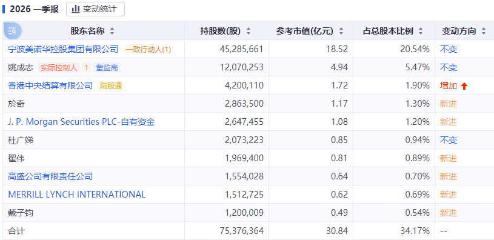Image resolution: width=494 pixels, height=240 pixels.
Task: Click shareholder name 於奇
Action: (x=16, y=104)
